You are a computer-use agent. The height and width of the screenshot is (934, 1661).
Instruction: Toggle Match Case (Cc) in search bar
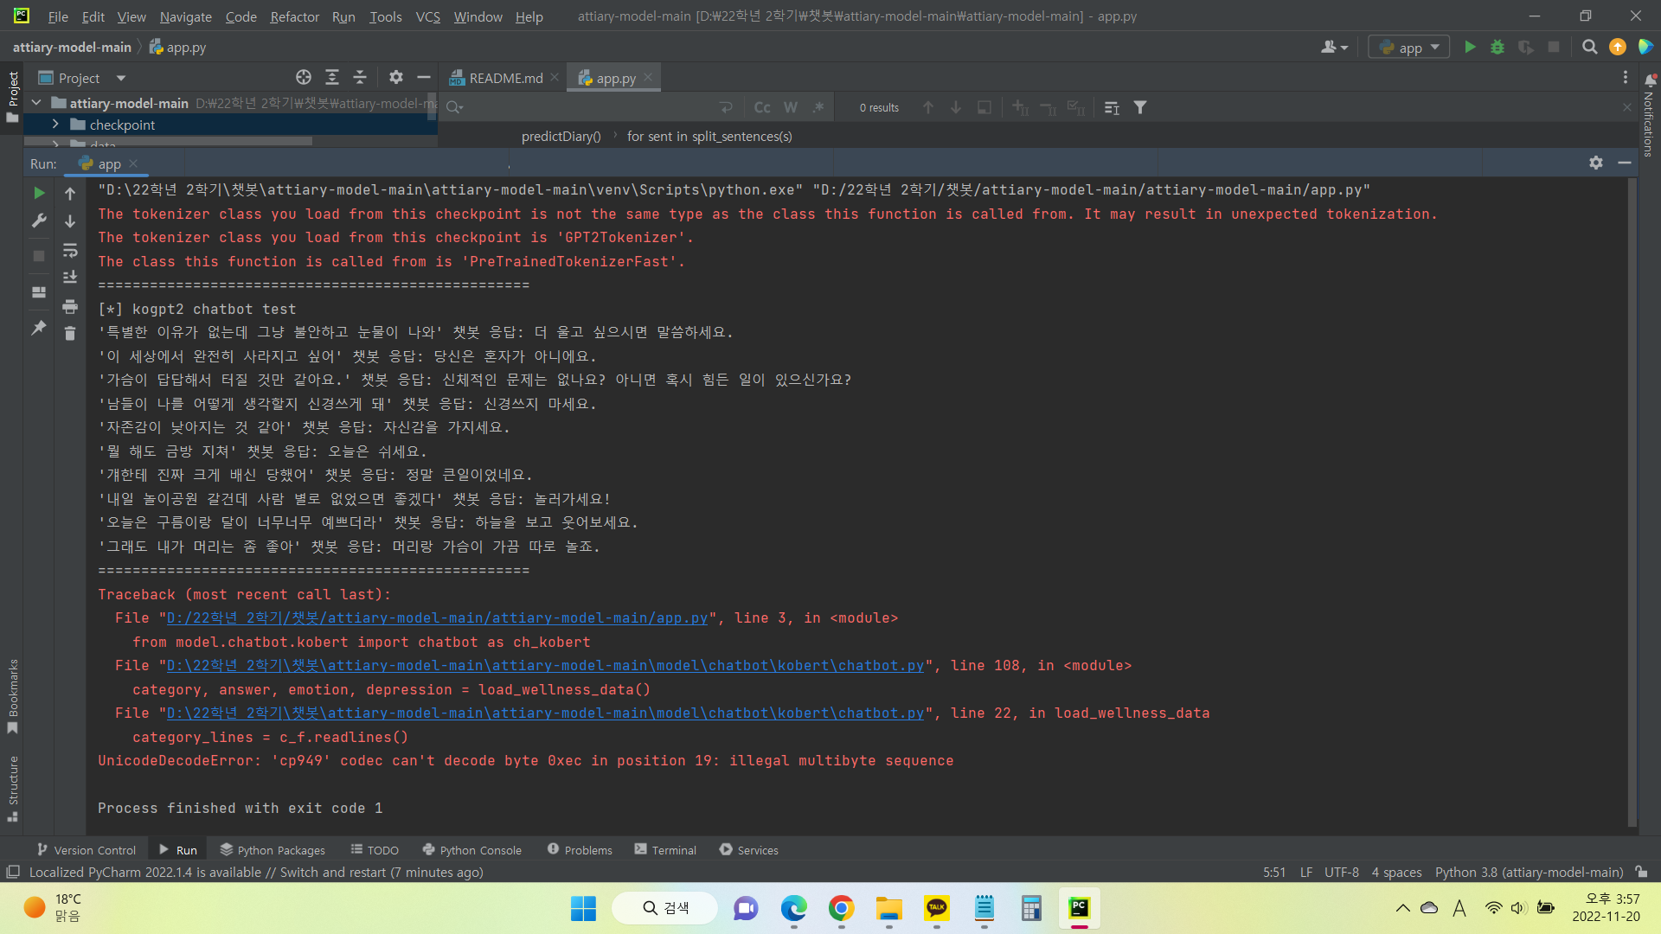[762, 107]
